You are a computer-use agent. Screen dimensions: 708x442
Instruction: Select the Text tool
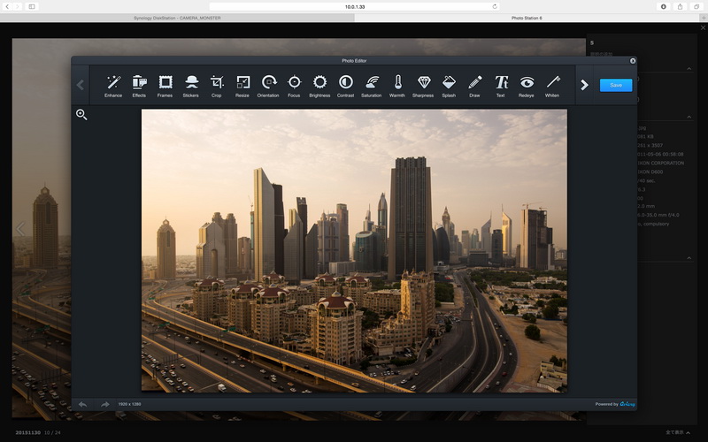[x=501, y=86]
